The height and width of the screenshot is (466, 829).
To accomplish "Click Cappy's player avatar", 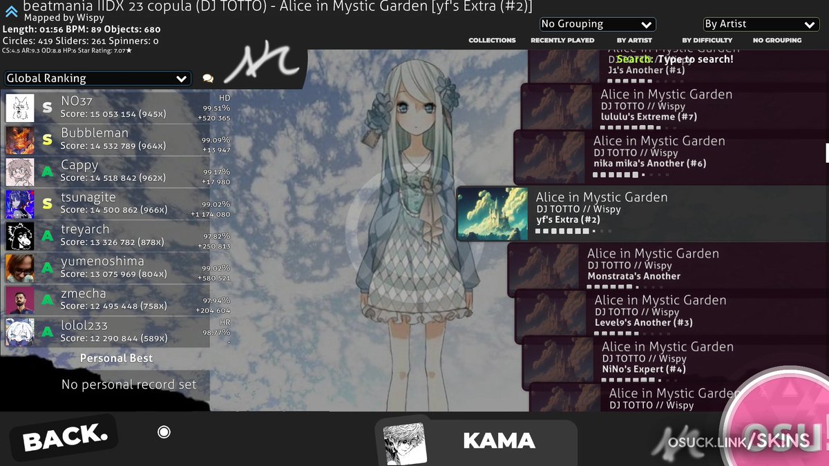I will tap(20, 173).
